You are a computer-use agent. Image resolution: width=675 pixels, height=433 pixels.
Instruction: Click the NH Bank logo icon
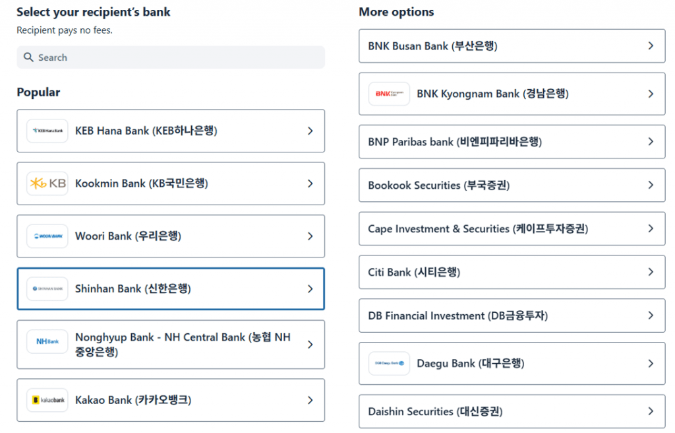click(x=47, y=341)
